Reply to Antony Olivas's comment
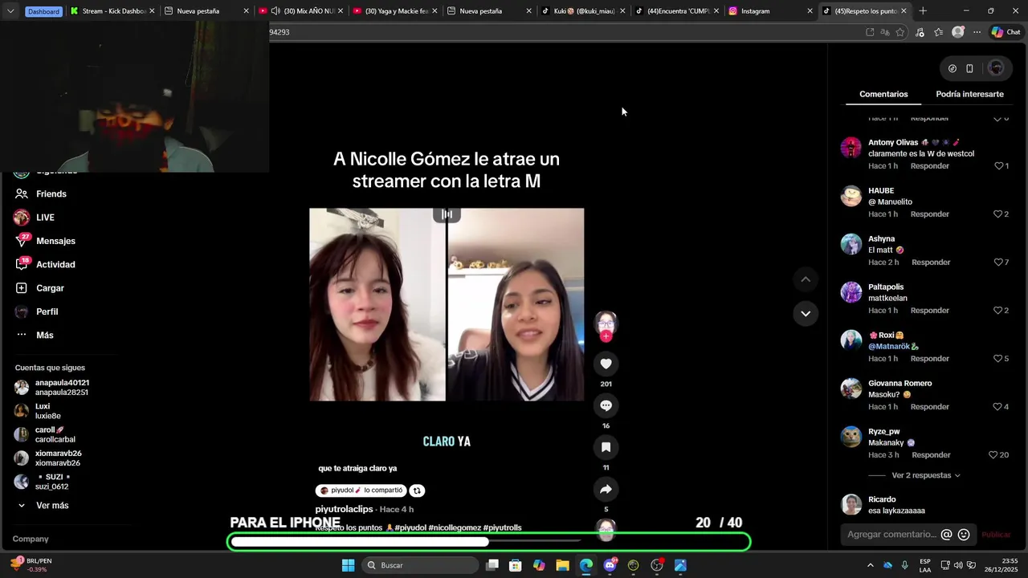The image size is (1028, 578). 930,166
